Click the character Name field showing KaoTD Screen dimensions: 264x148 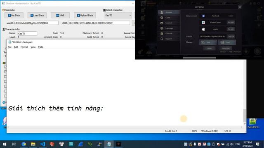27,33
